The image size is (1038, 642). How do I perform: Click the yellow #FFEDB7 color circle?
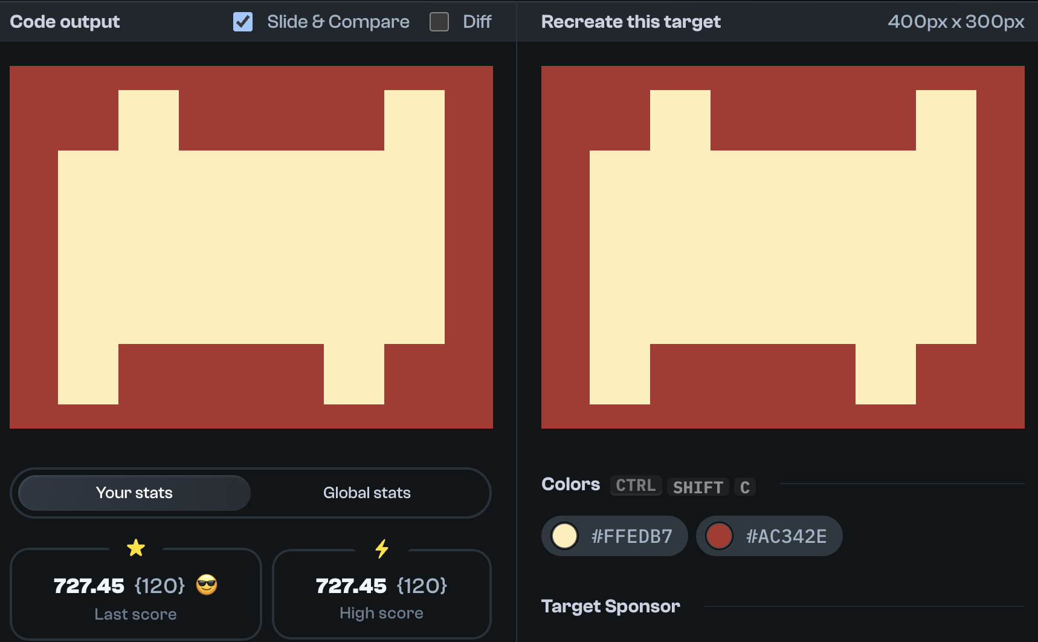(x=564, y=536)
